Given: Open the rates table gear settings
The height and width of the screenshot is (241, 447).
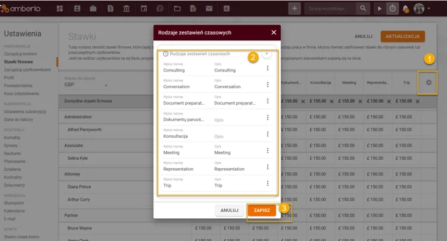Looking at the screenshot, I should (x=428, y=82).
